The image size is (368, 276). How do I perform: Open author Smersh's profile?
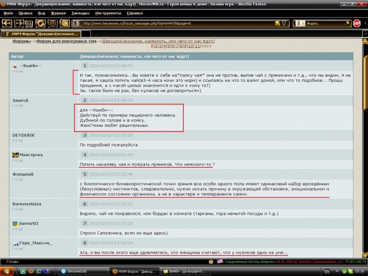20,100
